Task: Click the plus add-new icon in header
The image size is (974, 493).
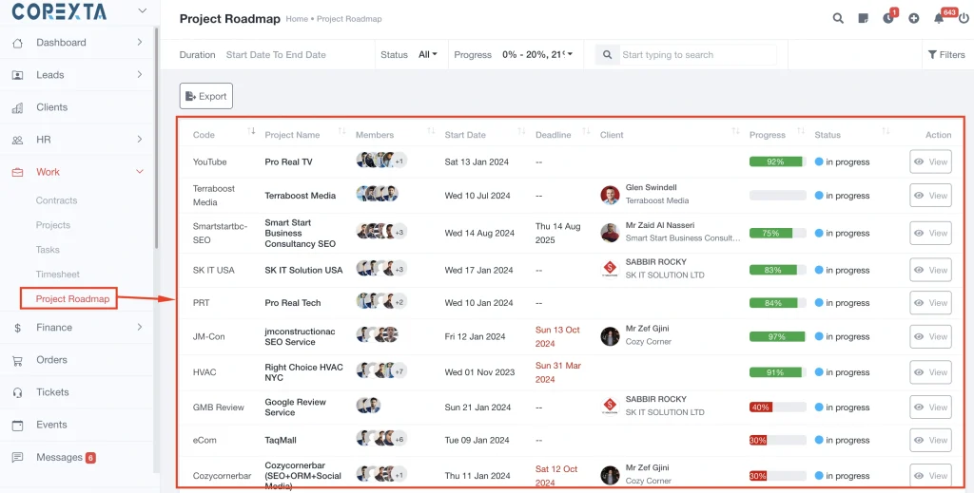Action: click(913, 19)
